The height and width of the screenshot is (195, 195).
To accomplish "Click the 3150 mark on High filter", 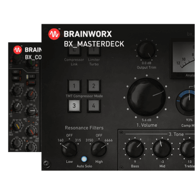I will tap(89, 140).
